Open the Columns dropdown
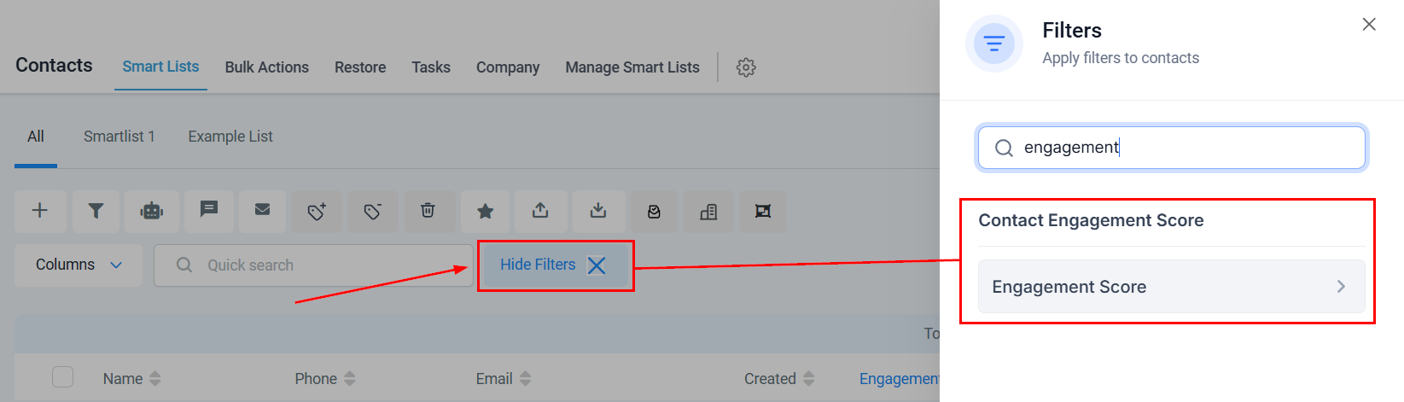 pos(79,265)
